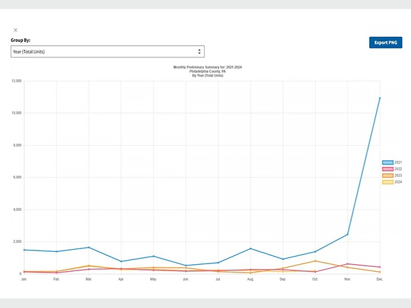The height and width of the screenshot is (308, 411).
Task: Click the 4,000 y-axis label
Action: 17,209
